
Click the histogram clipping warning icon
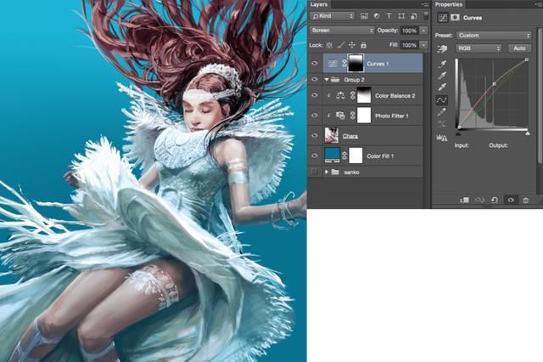point(442,138)
